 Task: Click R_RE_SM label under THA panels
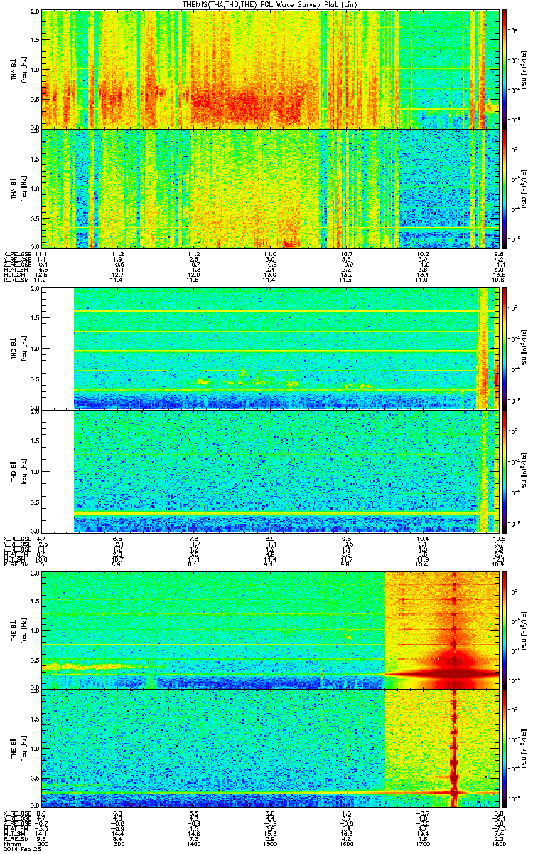(16, 281)
